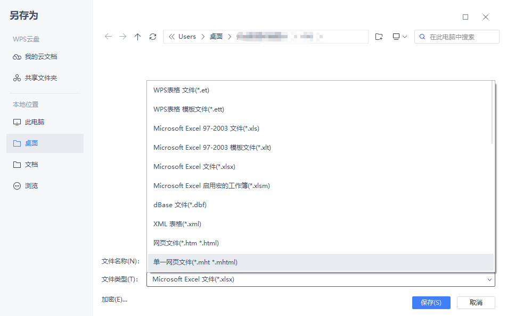Viewport: 507px width, 316px height.
Task: Choose dBase 文件(*.dbf) file type
Action: coord(320,205)
